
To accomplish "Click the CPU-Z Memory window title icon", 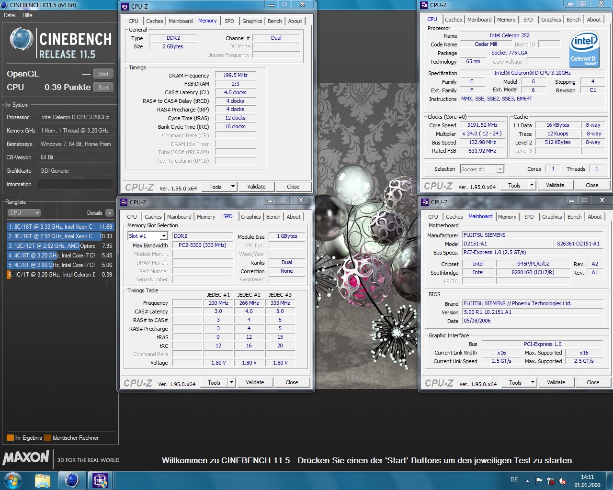I will (125, 6).
